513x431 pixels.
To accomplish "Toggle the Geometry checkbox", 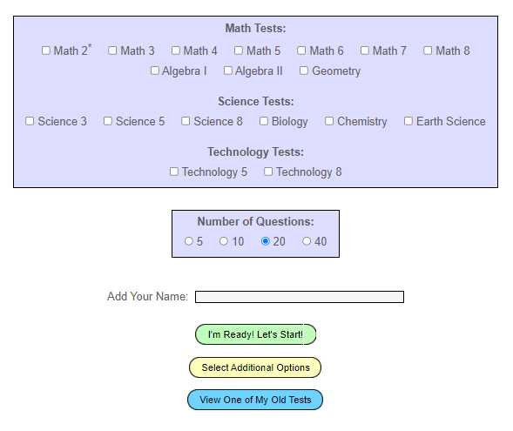I will 304,71.
